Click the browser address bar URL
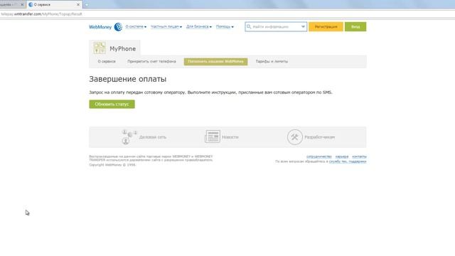 (41, 14)
